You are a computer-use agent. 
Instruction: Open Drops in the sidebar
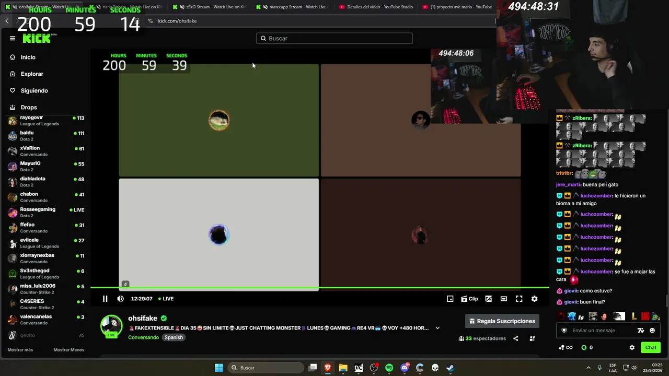tap(23, 107)
